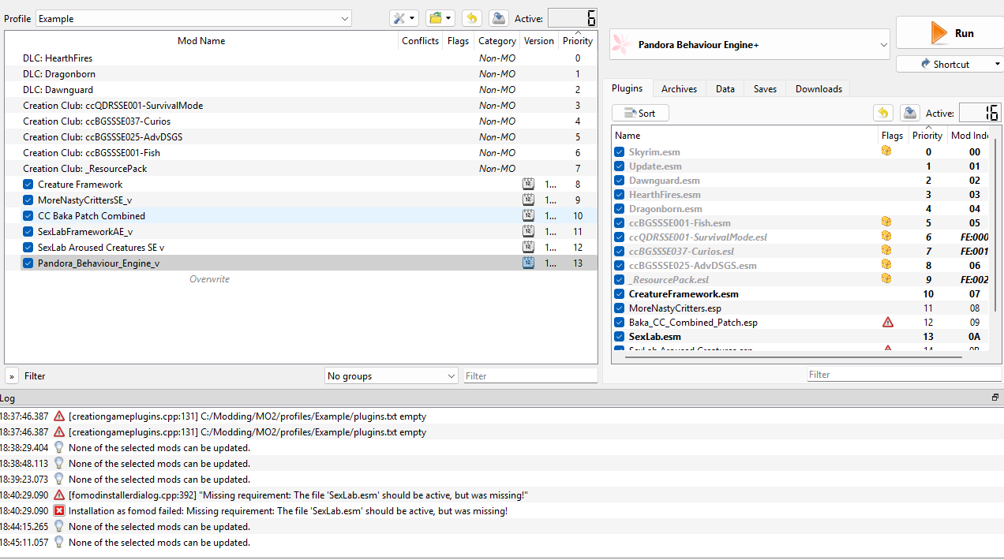Uncheck the CC Baka Patch Combined mod

pyautogui.click(x=28, y=215)
